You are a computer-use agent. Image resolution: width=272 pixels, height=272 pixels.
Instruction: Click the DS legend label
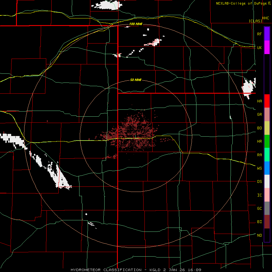pos(259,182)
